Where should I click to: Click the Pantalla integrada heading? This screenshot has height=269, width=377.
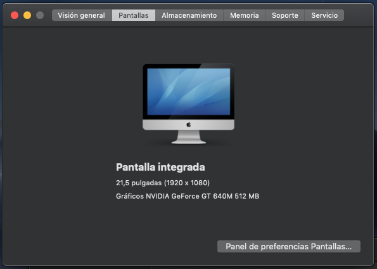160,167
